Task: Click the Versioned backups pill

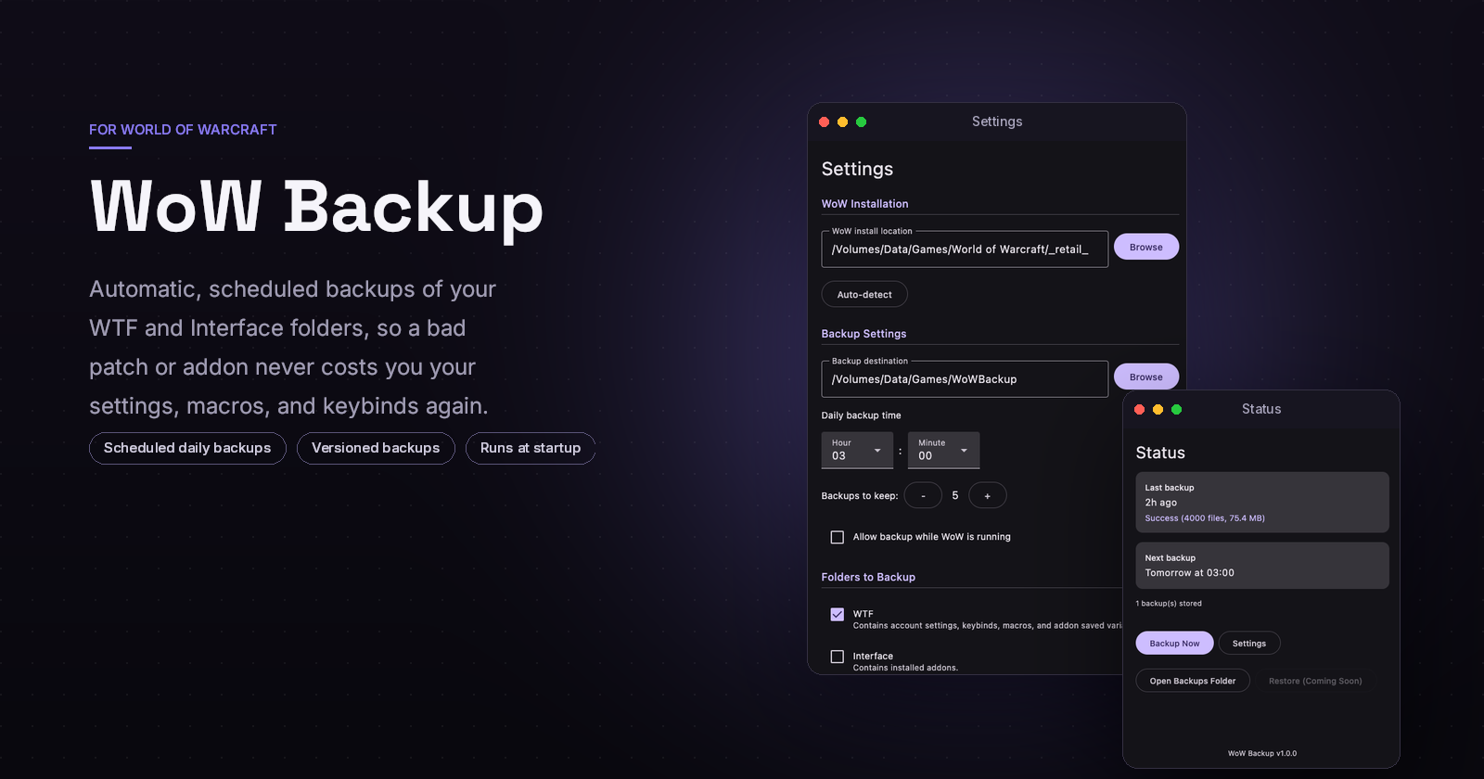Action: click(376, 448)
